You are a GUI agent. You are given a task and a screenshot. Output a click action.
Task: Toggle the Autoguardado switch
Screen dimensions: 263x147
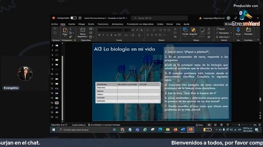74,18
